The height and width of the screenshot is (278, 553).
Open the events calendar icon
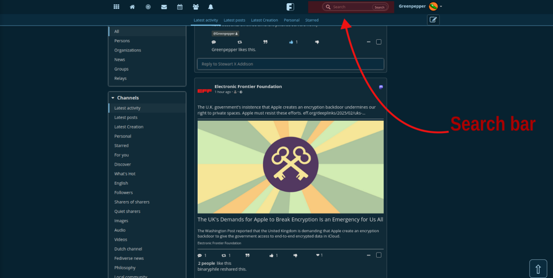(180, 7)
